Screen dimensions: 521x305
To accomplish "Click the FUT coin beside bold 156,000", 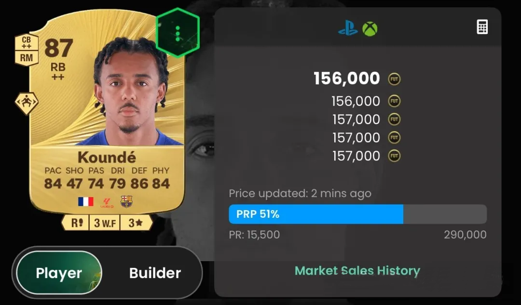I will (x=394, y=79).
